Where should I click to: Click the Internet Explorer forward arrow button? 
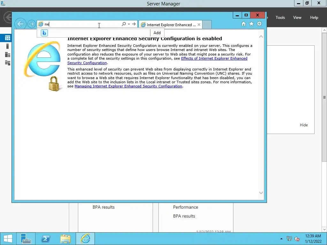[32, 24]
